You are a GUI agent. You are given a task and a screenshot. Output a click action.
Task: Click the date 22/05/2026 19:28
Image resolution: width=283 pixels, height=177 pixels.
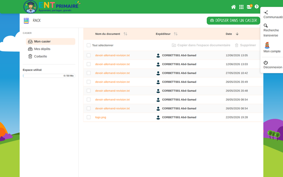coord(237,117)
